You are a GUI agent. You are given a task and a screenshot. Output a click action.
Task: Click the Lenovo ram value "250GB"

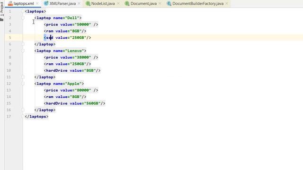pyautogui.click(x=78, y=64)
